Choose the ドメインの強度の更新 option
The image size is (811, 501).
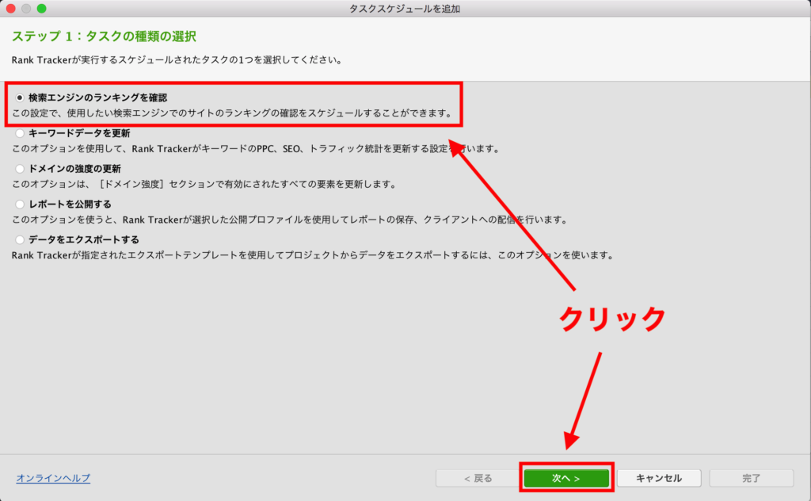[x=20, y=169]
